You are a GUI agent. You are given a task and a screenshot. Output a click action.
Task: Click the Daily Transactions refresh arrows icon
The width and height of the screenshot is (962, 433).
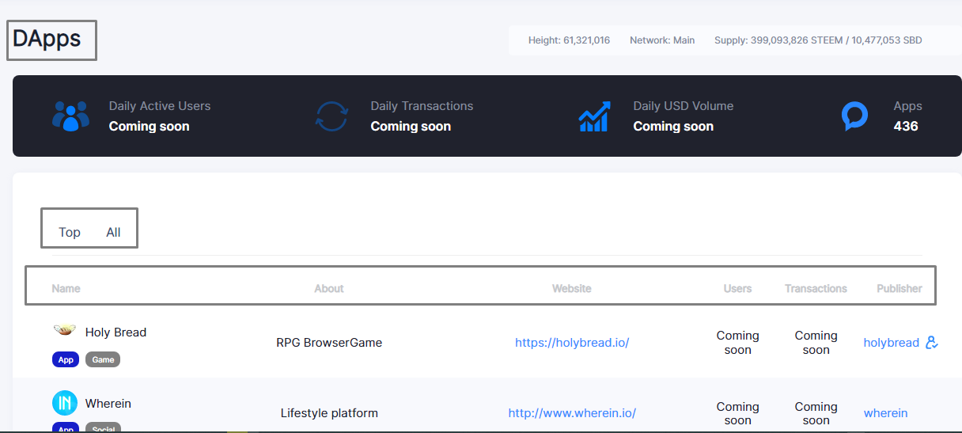click(x=331, y=116)
